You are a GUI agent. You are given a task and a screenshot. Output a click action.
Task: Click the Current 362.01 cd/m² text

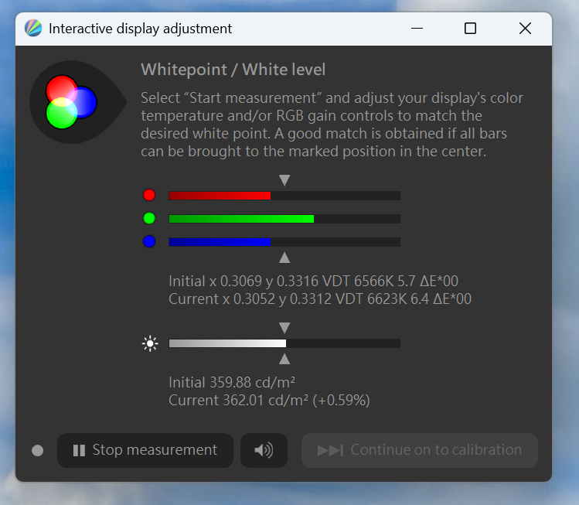coord(269,400)
